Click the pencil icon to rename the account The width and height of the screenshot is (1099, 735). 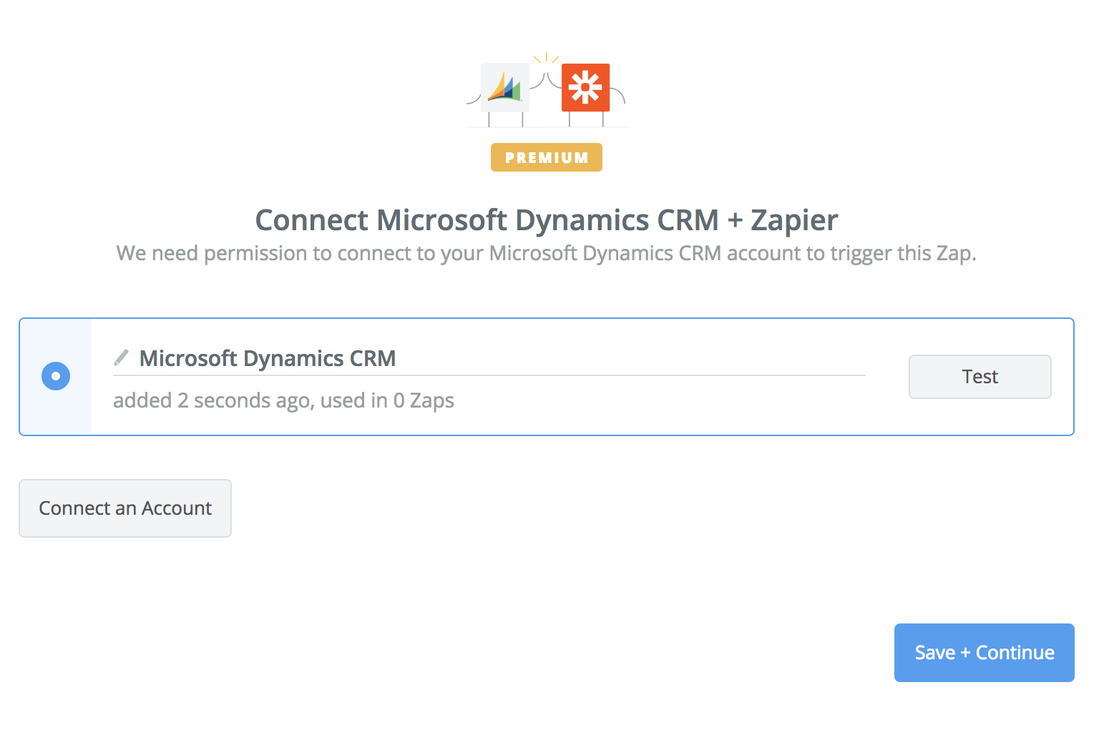pyautogui.click(x=122, y=357)
